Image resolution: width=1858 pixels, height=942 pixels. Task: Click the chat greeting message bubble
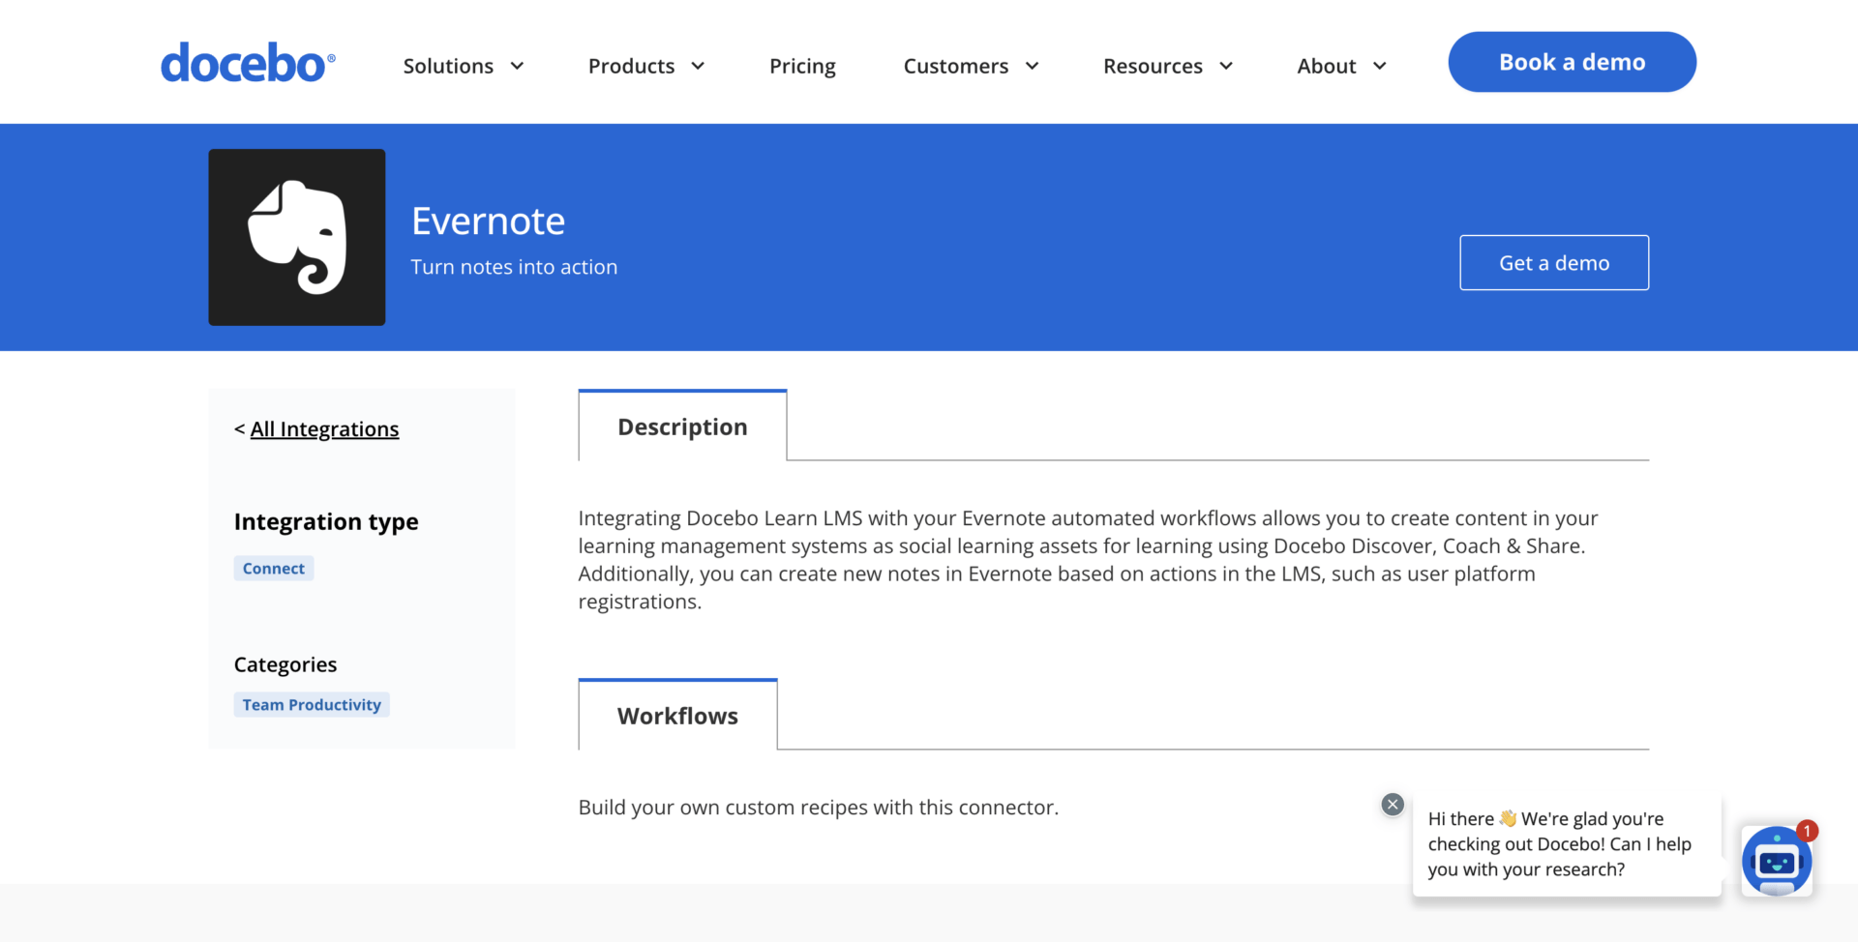1565,843
